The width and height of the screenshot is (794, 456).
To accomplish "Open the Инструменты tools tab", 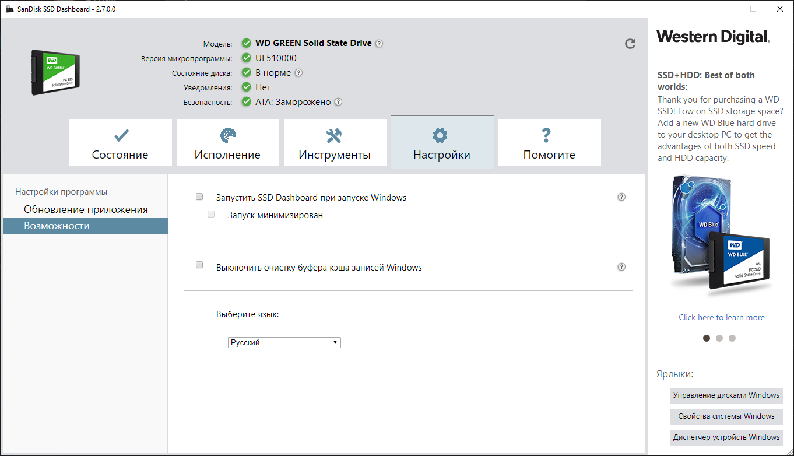I will (x=335, y=143).
